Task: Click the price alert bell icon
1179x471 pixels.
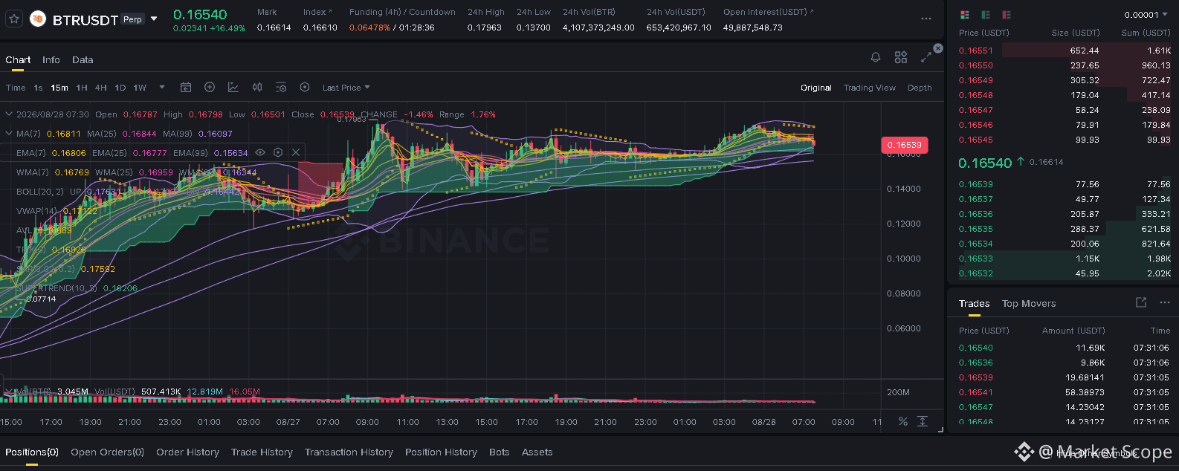Action: pos(876,57)
